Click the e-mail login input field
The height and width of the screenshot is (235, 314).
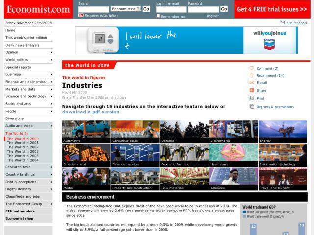[x=171, y=9]
